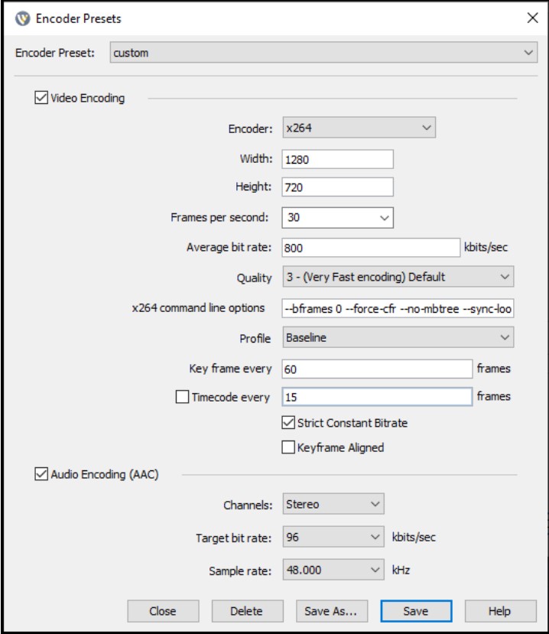Open the Target bit rate dropdown
Screen dimensions: 549x634
pyautogui.click(x=333, y=538)
